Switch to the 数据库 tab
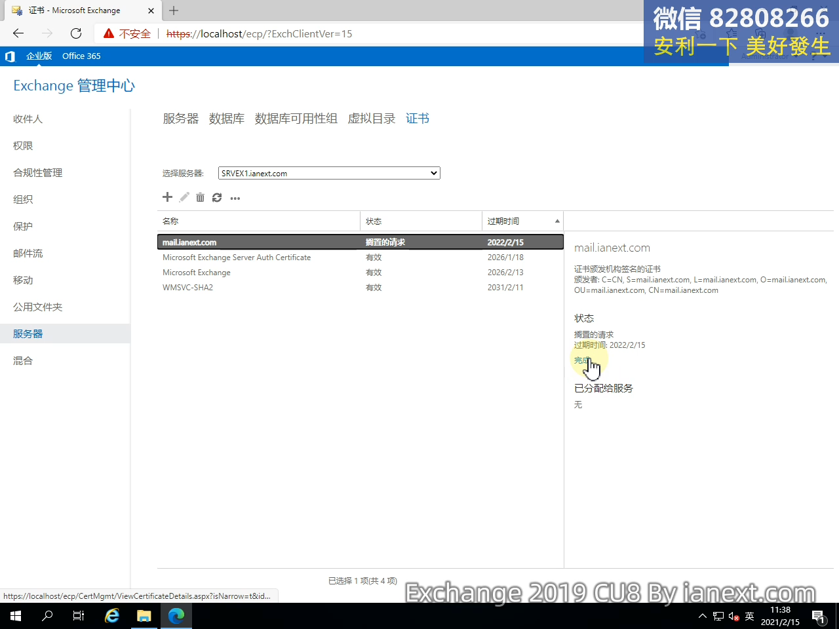Screen dimensions: 839x629 click(227, 119)
